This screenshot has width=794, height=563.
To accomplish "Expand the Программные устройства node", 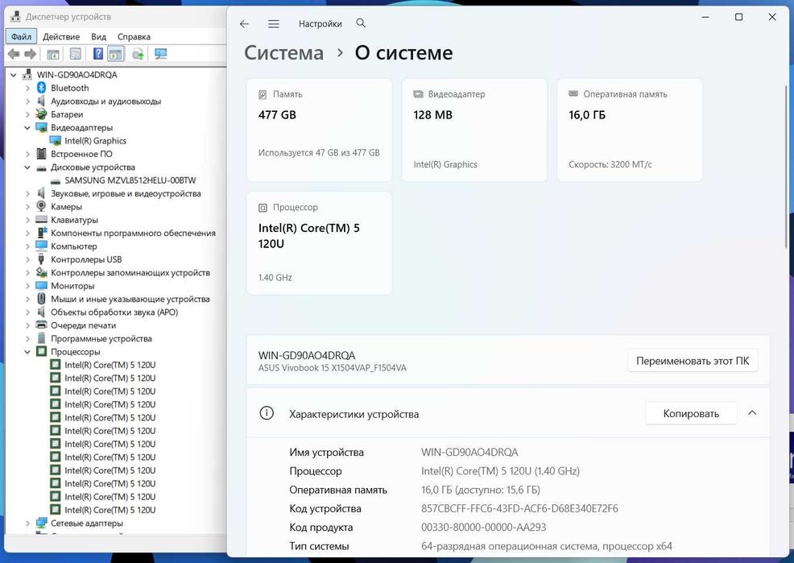I will (27, 338).
